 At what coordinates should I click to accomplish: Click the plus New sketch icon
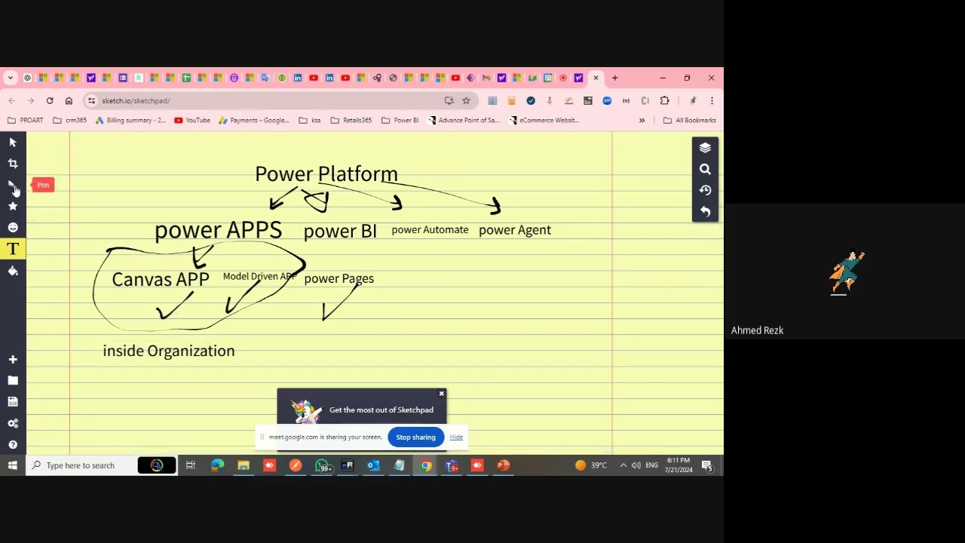tap(13, 360)
